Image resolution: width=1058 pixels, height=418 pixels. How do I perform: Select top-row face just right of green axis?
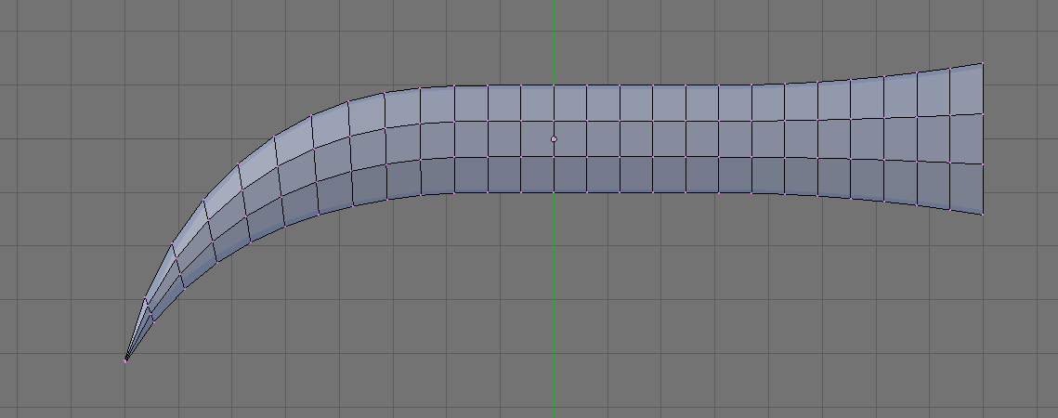pos(570,103)
